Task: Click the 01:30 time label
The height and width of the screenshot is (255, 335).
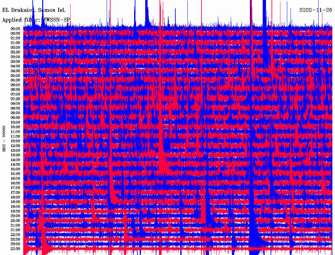Action: click(x=15, y=43)
